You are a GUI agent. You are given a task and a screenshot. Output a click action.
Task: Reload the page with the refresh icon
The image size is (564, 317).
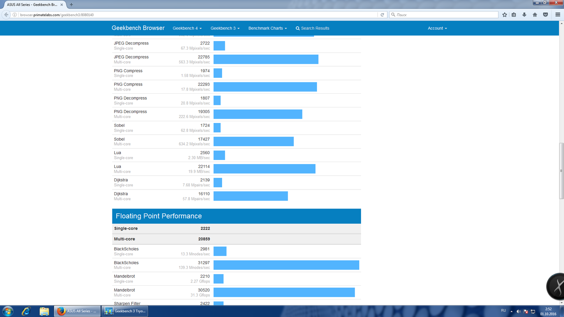(x=382, y=15)
